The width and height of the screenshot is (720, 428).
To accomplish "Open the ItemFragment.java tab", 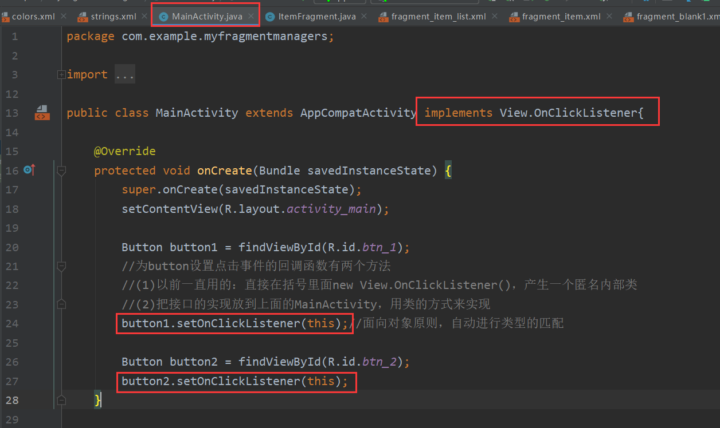I will click(x=317, y=17).
